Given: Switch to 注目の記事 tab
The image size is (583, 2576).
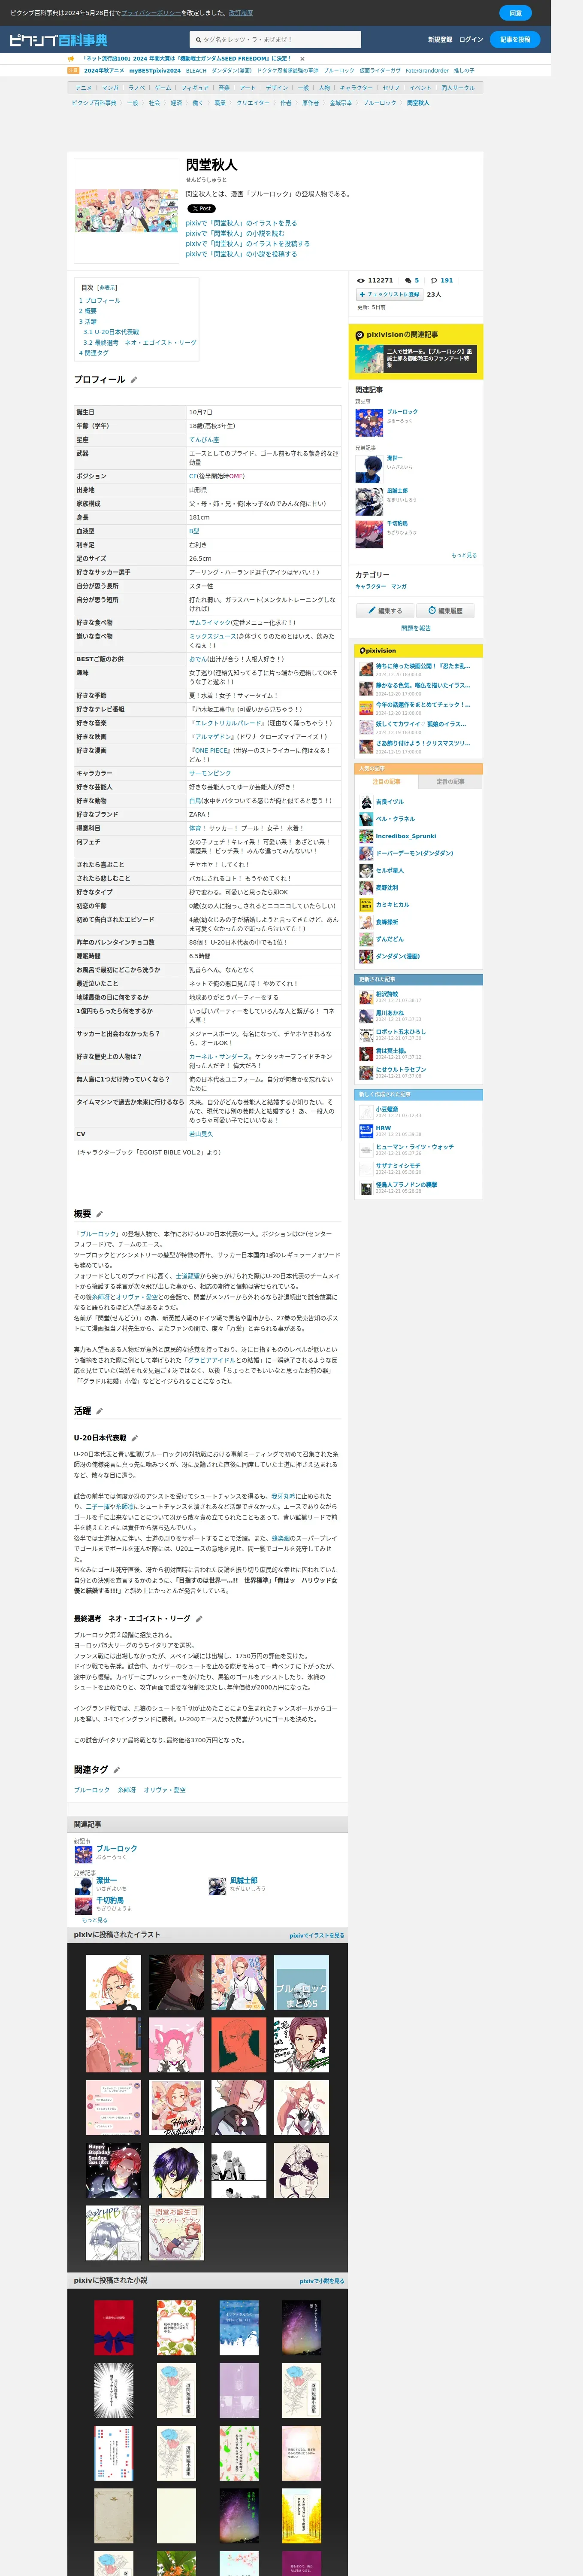Looking at the screenshot, I should point(386,782).
